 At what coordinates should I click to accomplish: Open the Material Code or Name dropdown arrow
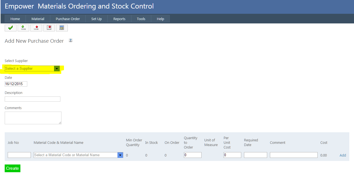click(x=120, y=155)
